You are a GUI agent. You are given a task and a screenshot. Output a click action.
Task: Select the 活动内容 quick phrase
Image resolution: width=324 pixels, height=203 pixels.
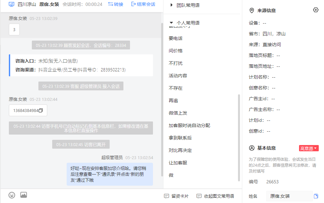[178, 76]
